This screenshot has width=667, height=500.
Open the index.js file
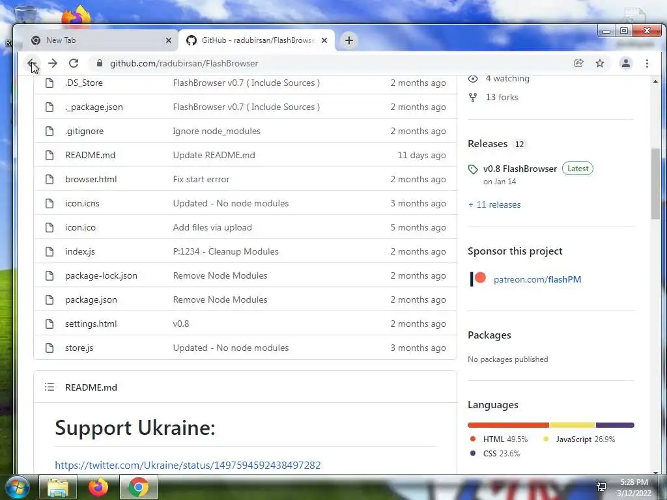[80, 251]
